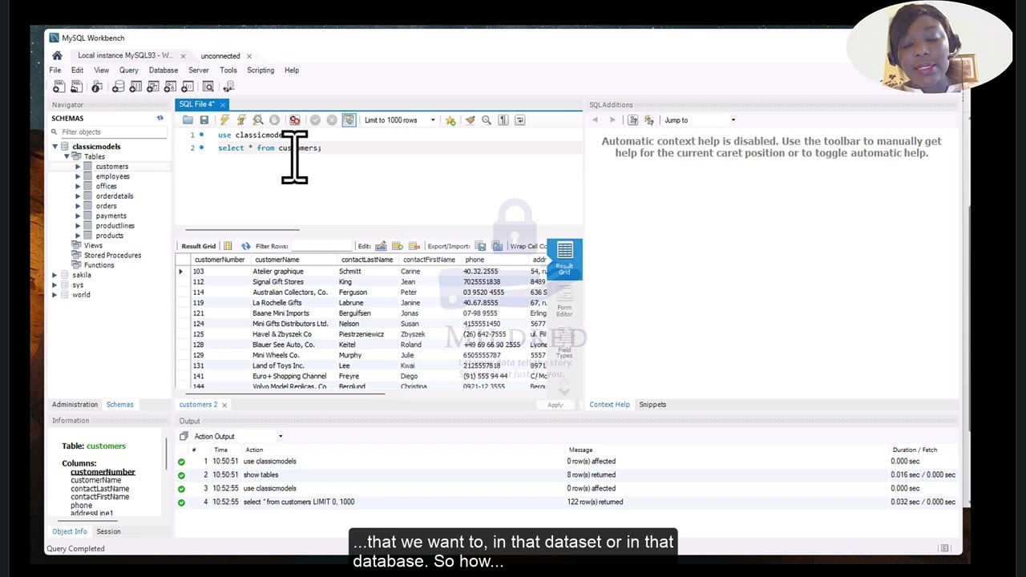1026x577 pixels.
Task: Expand the employees table node
Action: [78, 176]
